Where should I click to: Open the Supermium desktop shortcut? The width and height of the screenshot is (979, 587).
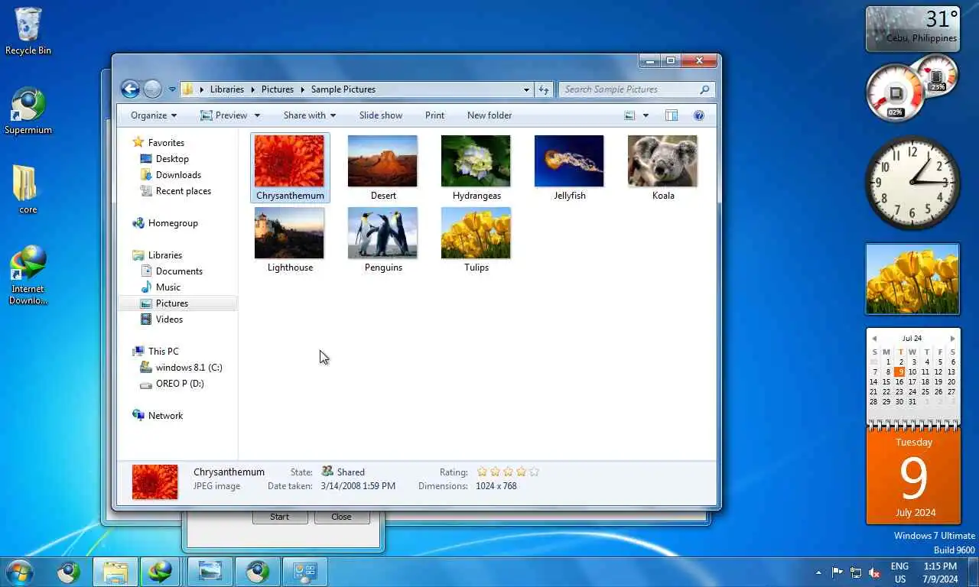click(28, 112)
